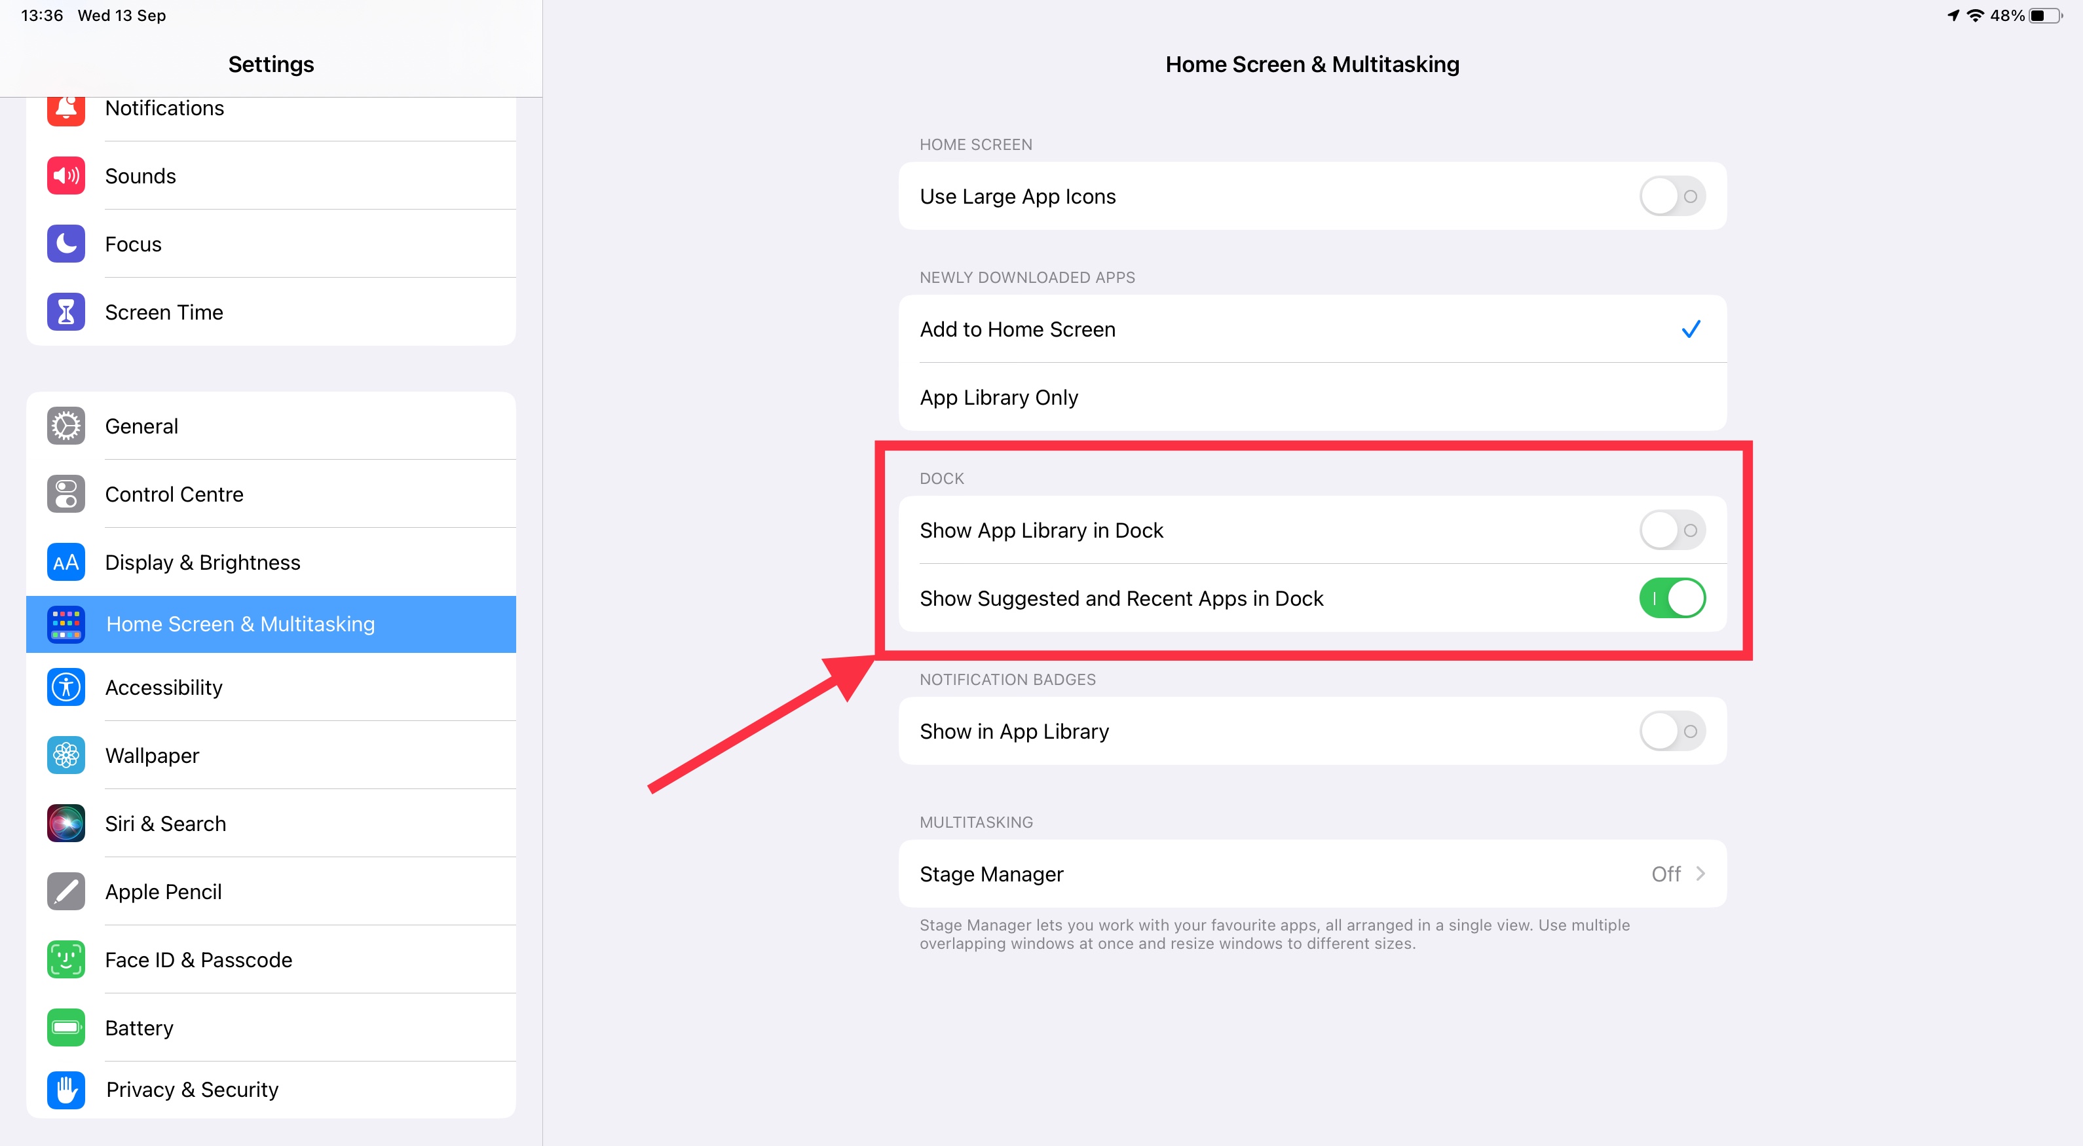
Task: Turn on Show App Library in Dock
Action: point(1672,530)
